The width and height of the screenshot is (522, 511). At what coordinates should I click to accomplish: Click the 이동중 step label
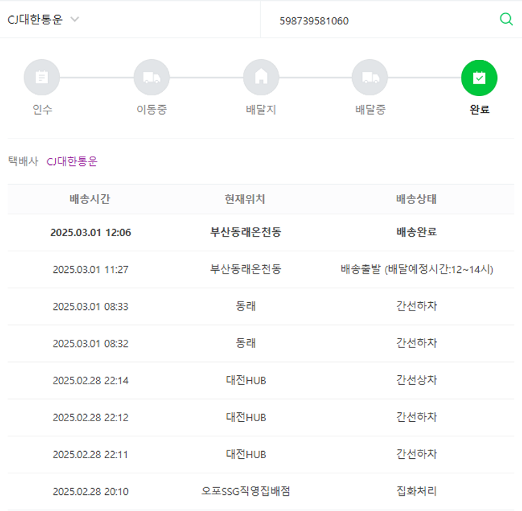pyautogui.click(x=151, y=109)
